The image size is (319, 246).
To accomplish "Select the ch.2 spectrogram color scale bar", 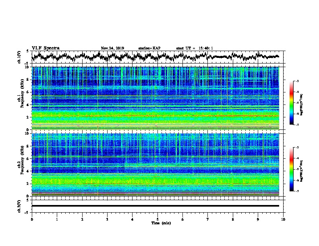I will point(291,169).
